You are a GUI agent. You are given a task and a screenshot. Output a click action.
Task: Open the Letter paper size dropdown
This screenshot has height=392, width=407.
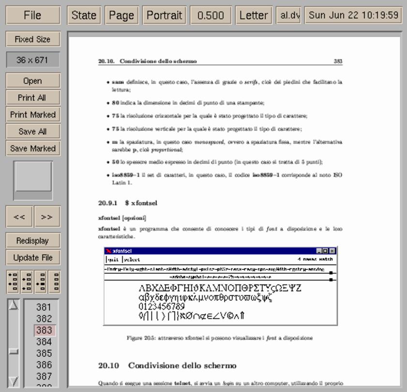click(x=254, y=16)
